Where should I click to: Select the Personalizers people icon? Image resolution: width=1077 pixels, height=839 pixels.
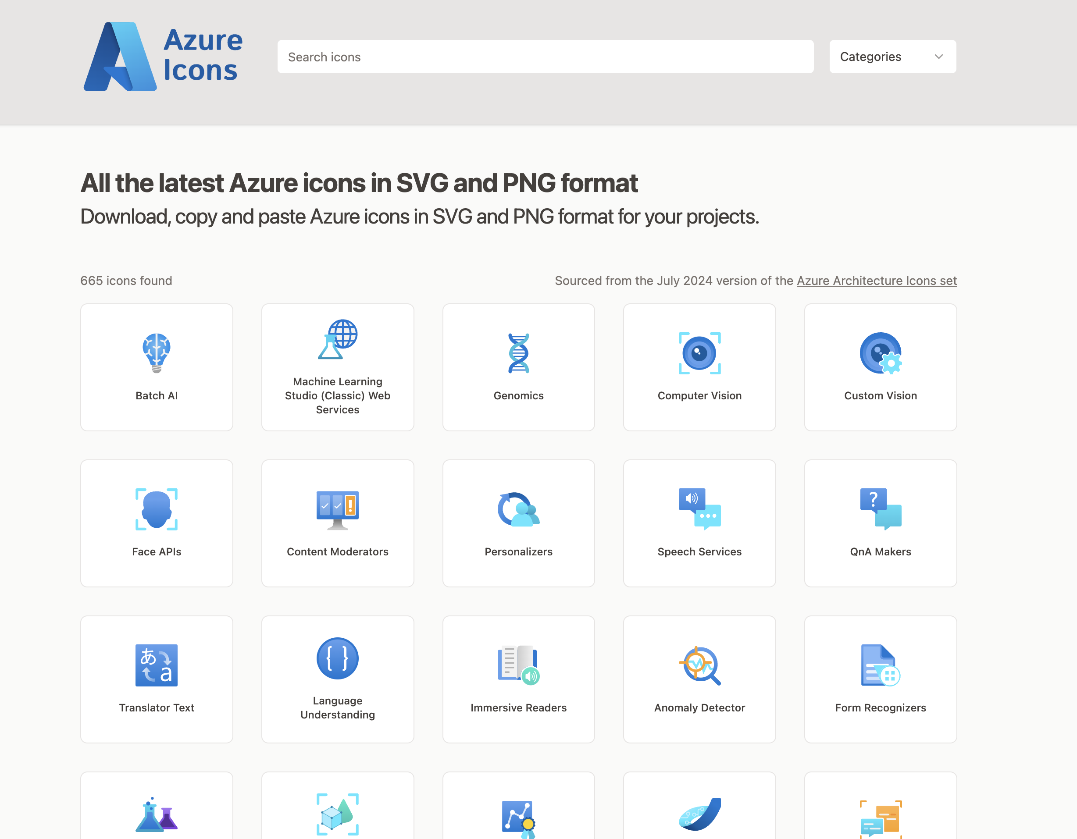click(519, 509)
